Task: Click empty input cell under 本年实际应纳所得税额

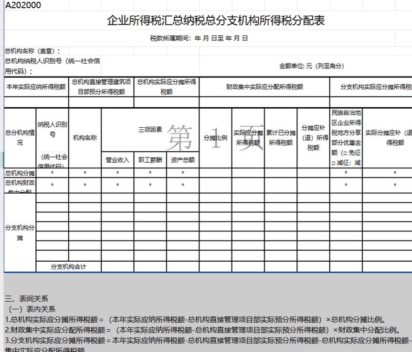Action: 36,102
